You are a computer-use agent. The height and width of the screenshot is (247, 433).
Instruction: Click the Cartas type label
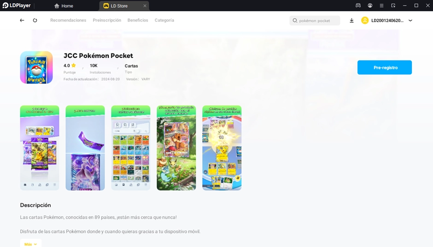coord(131,66)
